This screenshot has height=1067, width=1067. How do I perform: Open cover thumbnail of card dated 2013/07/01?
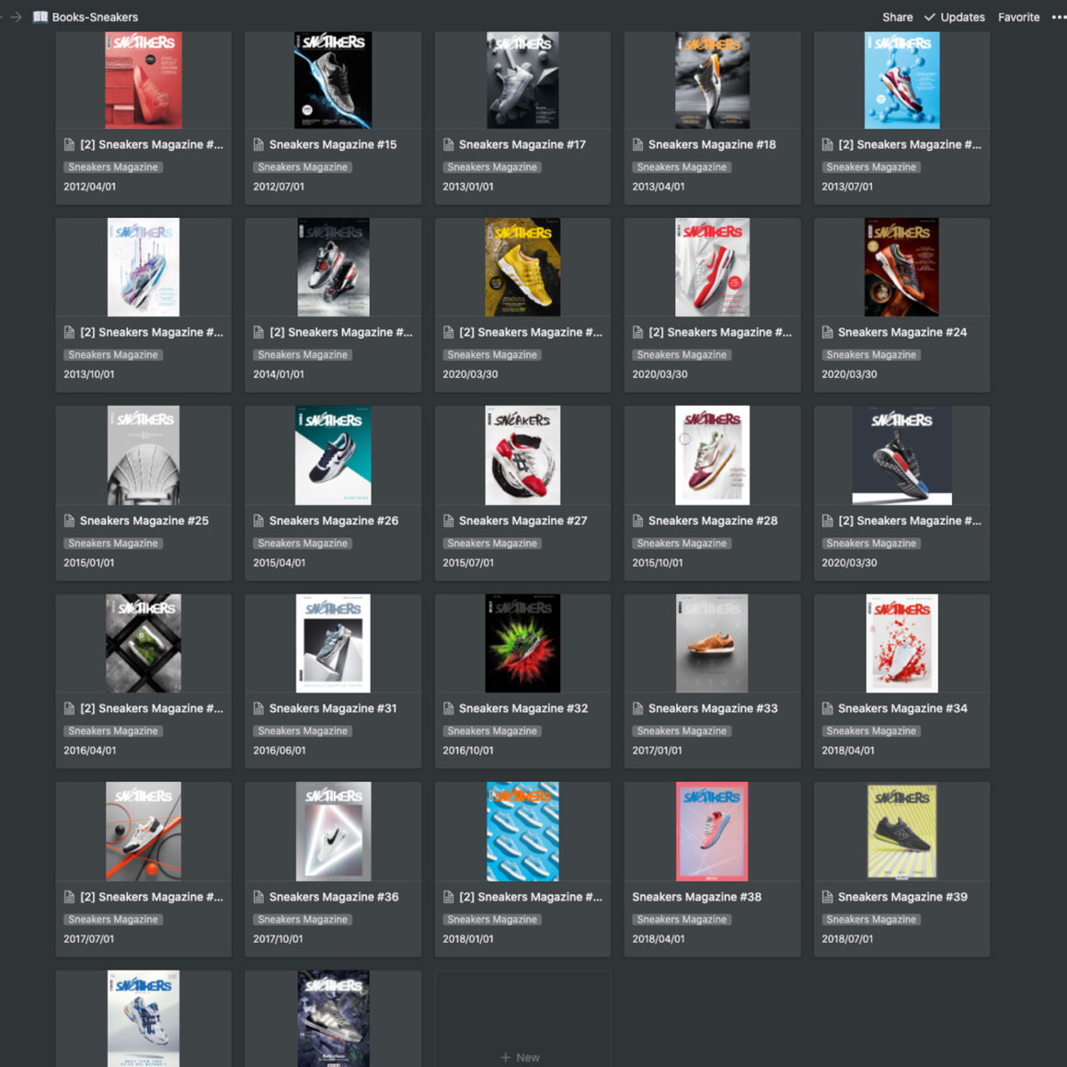pos(901,80)
